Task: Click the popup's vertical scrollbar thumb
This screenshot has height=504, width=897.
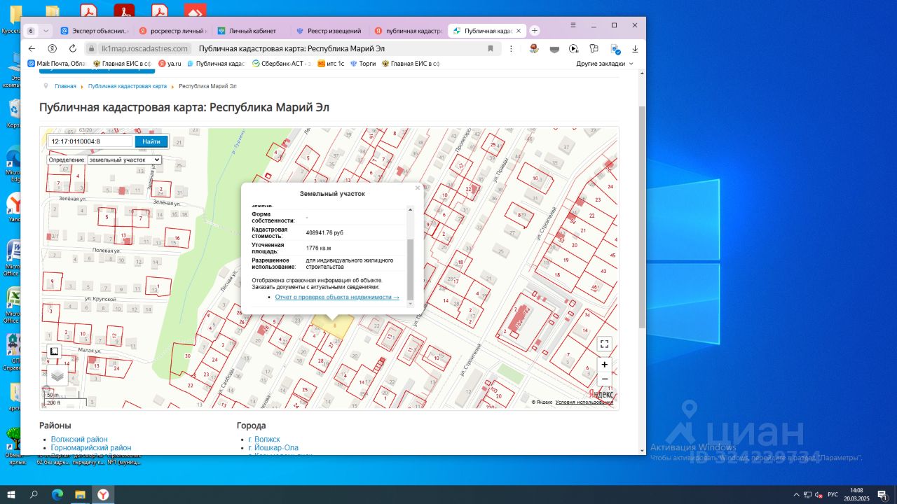Action: [411, 269]
